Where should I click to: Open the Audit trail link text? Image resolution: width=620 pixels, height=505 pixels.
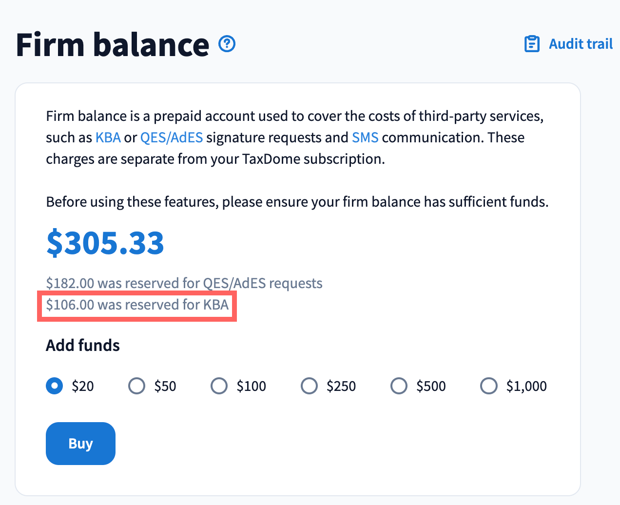[581, 44]
